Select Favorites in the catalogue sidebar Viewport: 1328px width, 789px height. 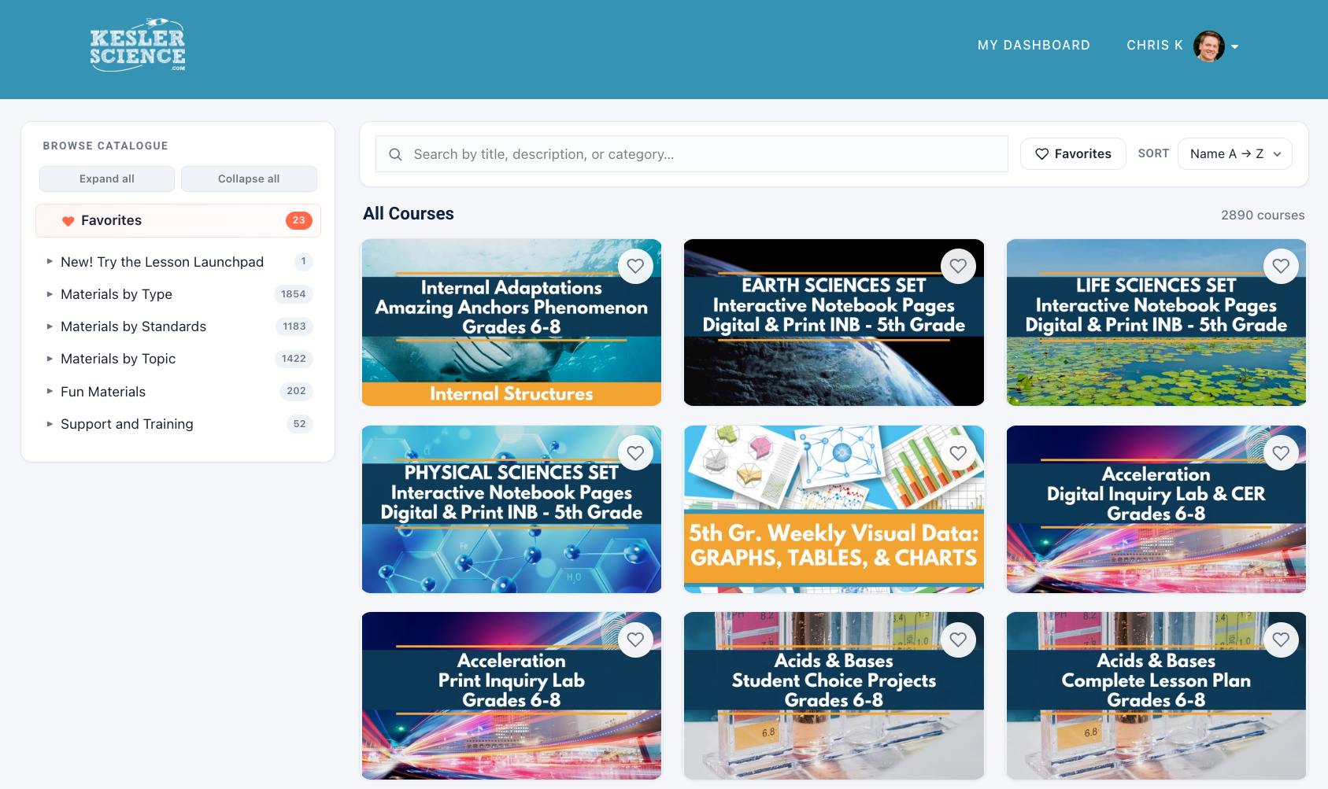[x=178, y=220]
